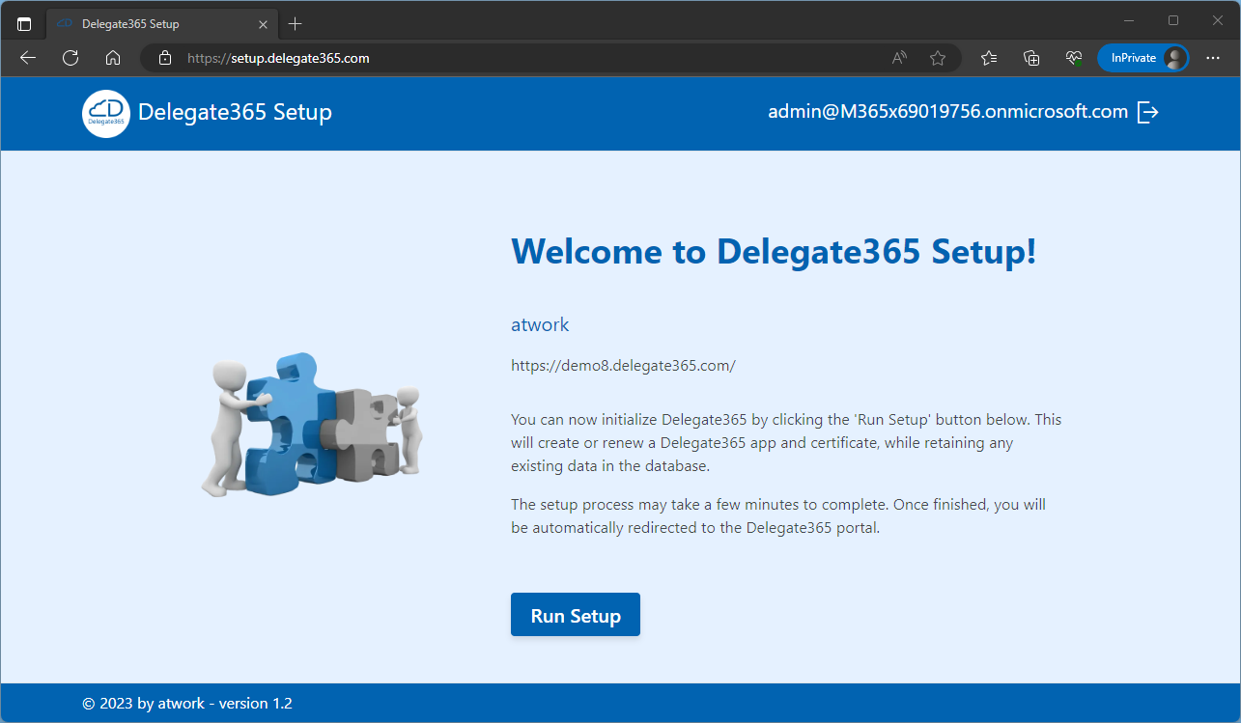This screenshot has width=1241, height=723.
Task: Click the InPrivate profile button
Action: coord(1142,58)
